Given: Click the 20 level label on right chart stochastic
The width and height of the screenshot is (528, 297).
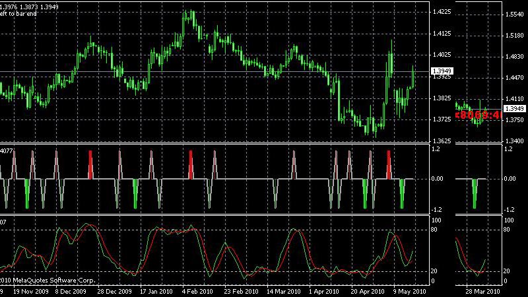Looking at the screenshot, I should 506,271.
